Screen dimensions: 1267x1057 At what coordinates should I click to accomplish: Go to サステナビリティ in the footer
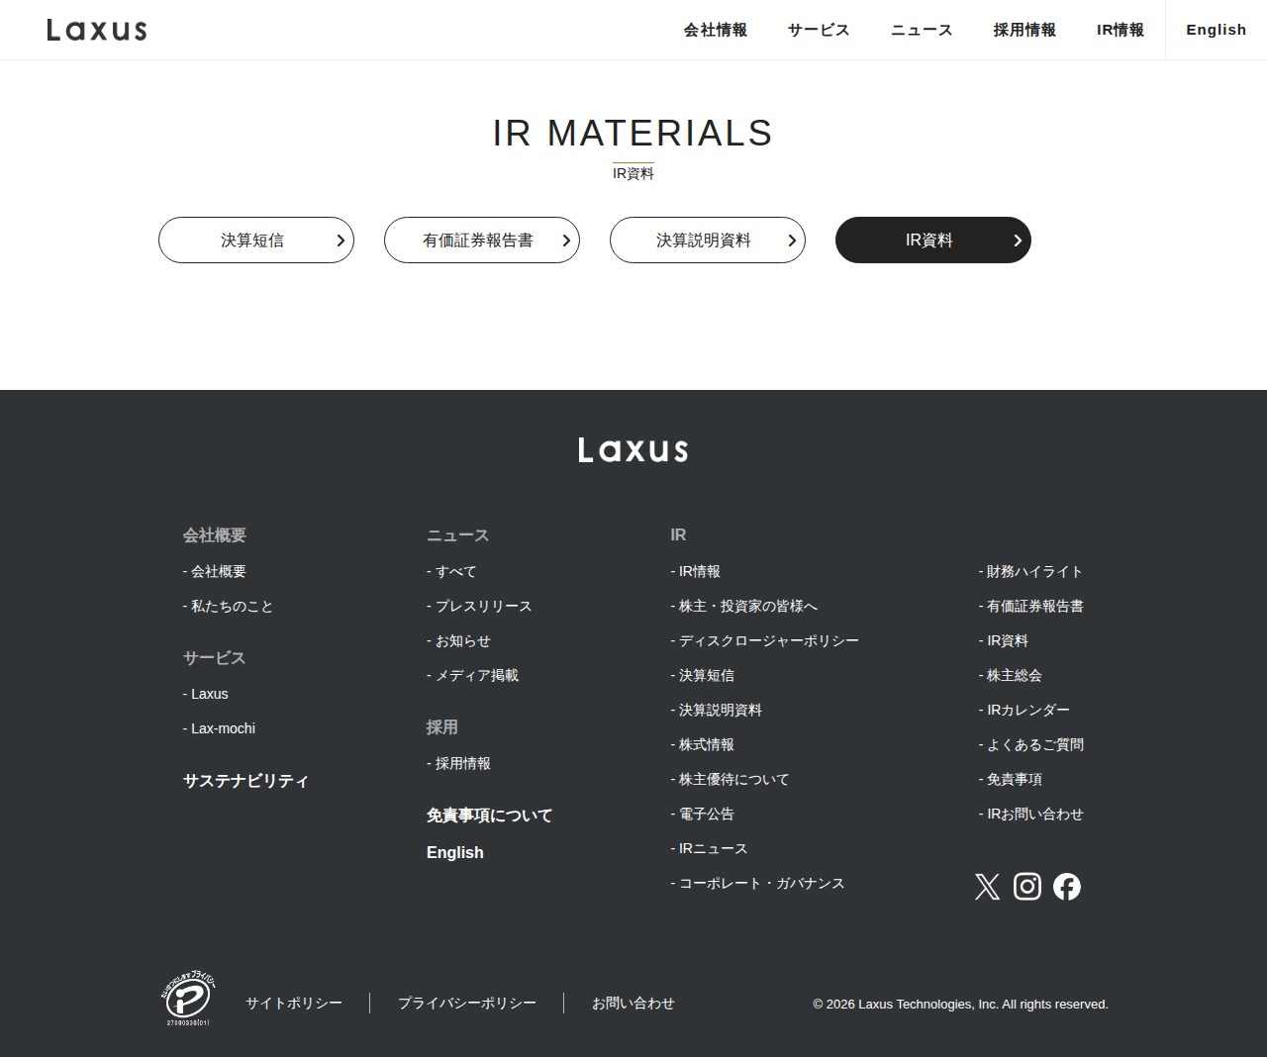point(245,781)
